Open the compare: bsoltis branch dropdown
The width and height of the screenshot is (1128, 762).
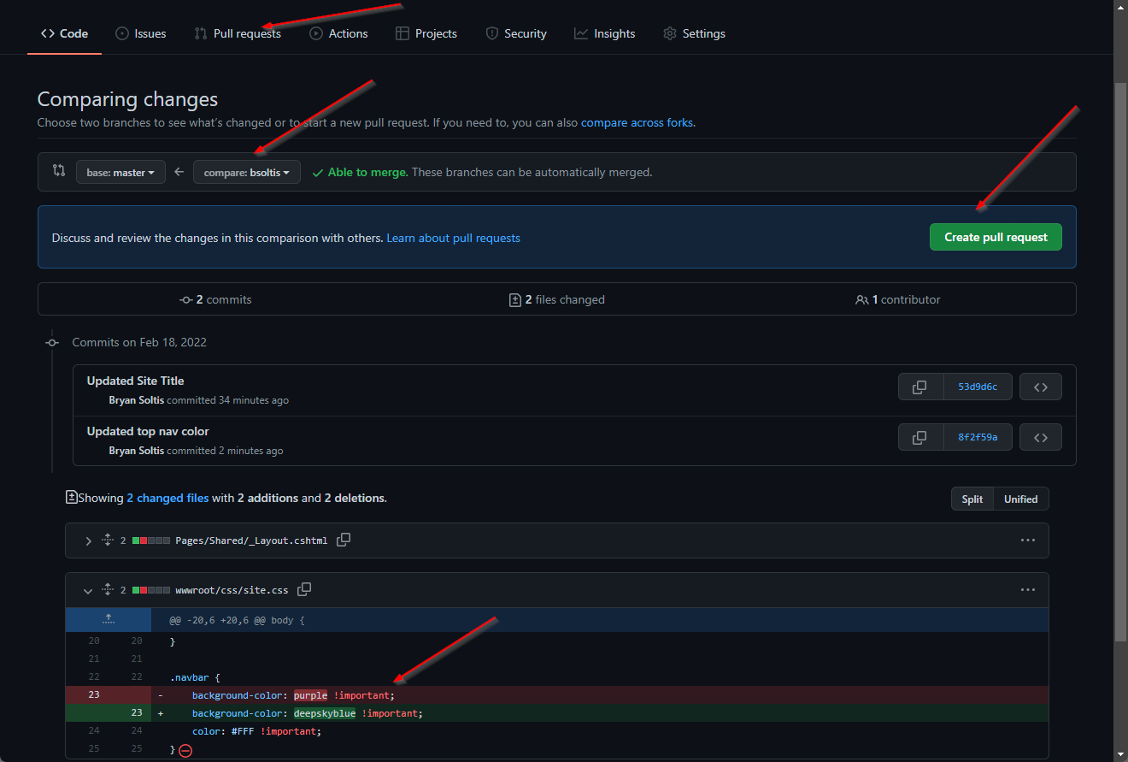246,172
